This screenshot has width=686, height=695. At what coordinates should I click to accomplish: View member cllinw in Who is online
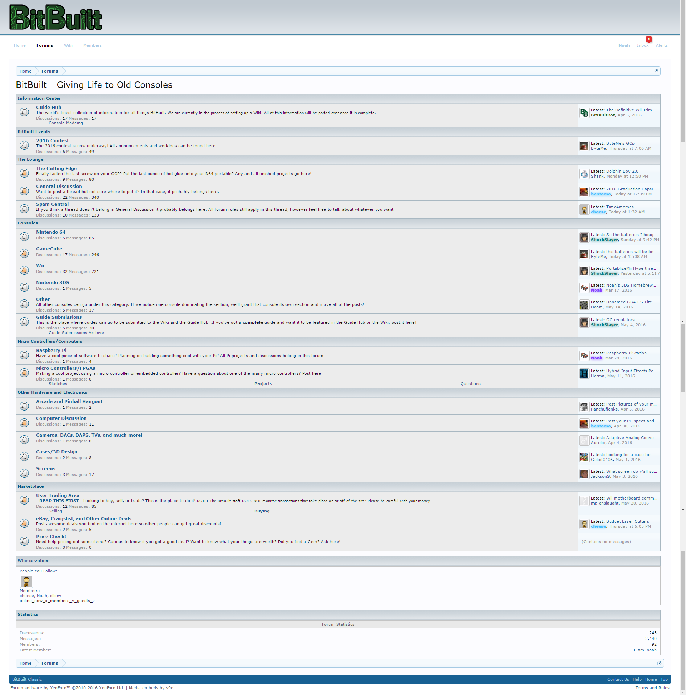pos(55,596)
